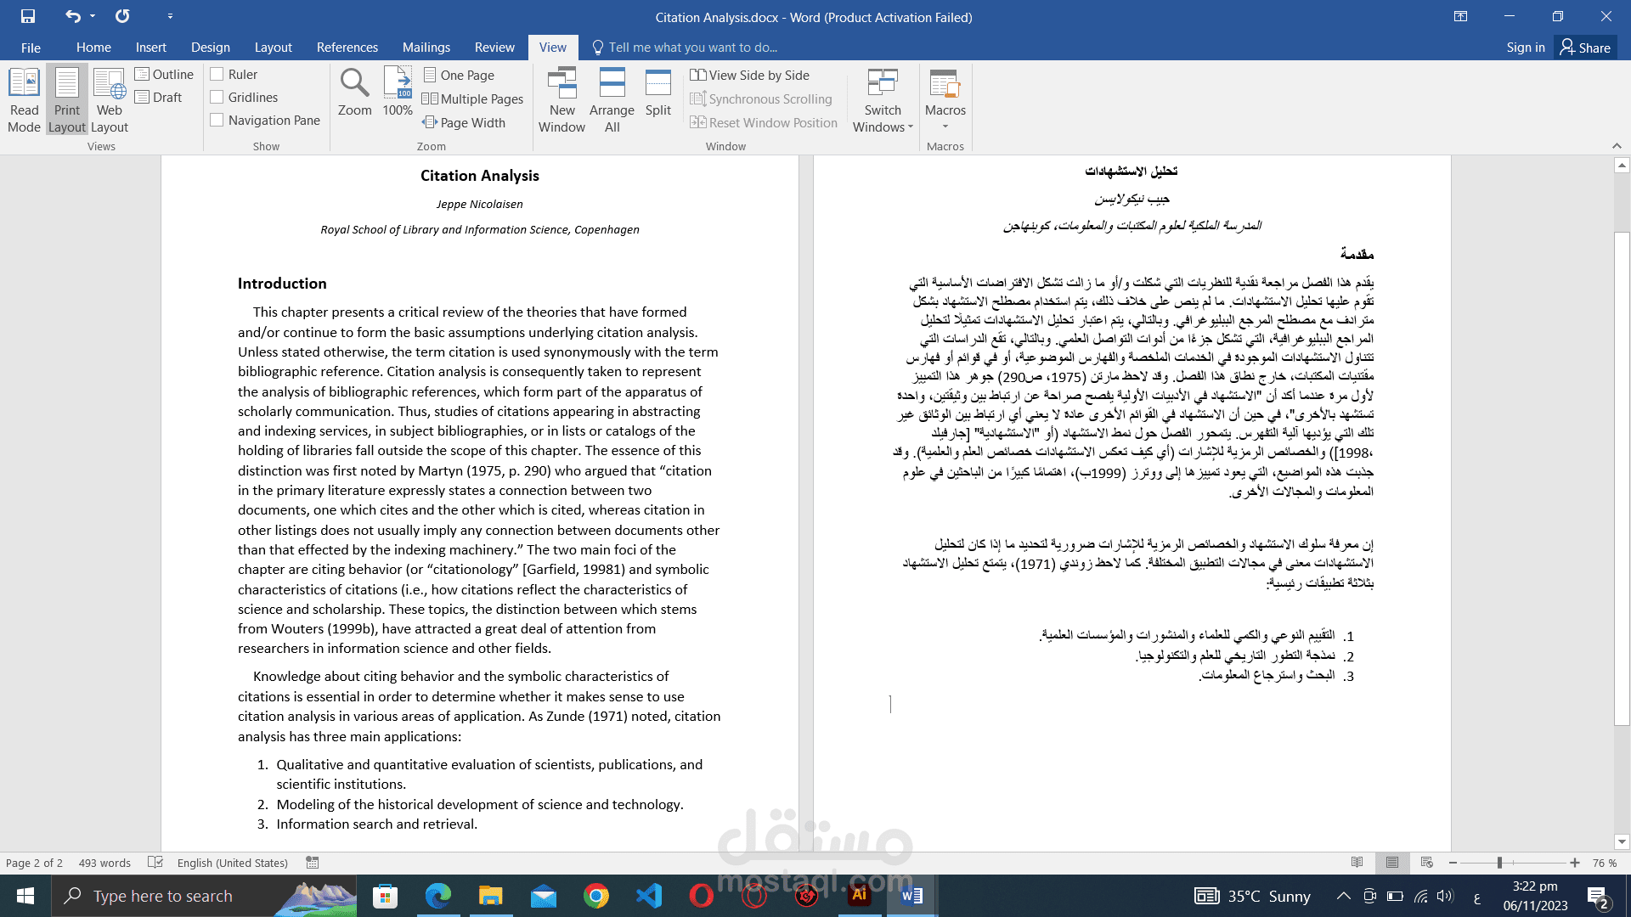This screenshot has height=917, width=1631.
Task: Open Adobe Illustrator from taskbar
Action: pyautogui.click(x=860, y=896)
